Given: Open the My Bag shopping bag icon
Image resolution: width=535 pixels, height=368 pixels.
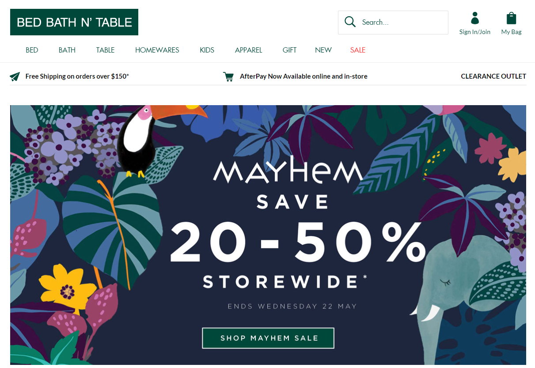Looking at the screenshot, I should (x=511, y=19).
